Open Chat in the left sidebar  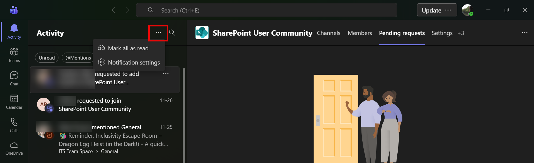click(14, 78)
